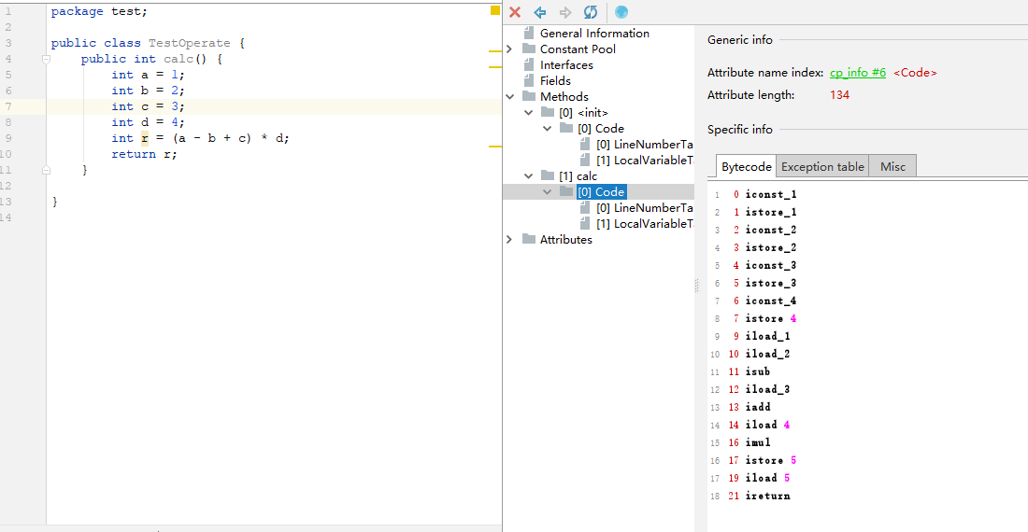
Task: Select the <init> method folder icon
Action: (x=548, y=112)
